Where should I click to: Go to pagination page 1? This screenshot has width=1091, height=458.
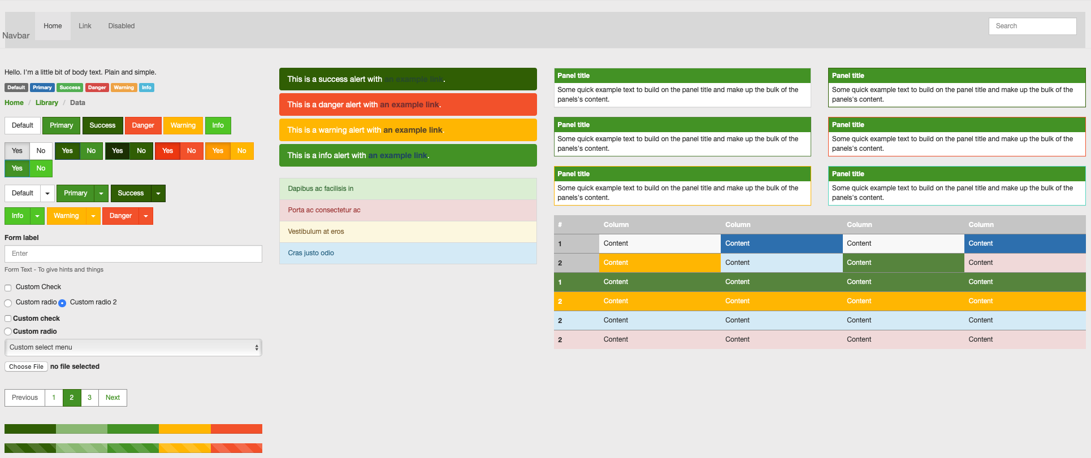pyautogui.click(x=54, y=398)
